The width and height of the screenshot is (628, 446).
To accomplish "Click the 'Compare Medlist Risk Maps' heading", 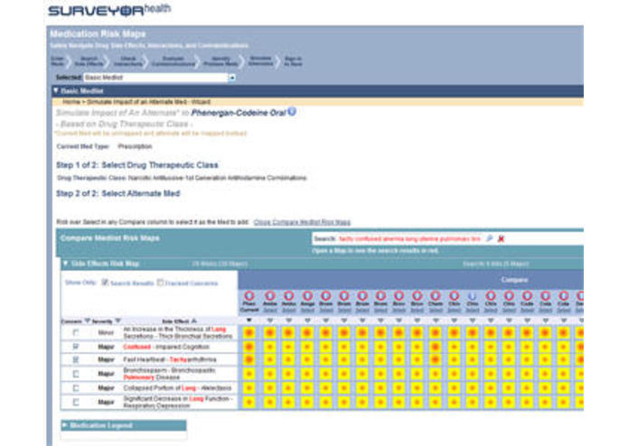I will pos(109,238).
